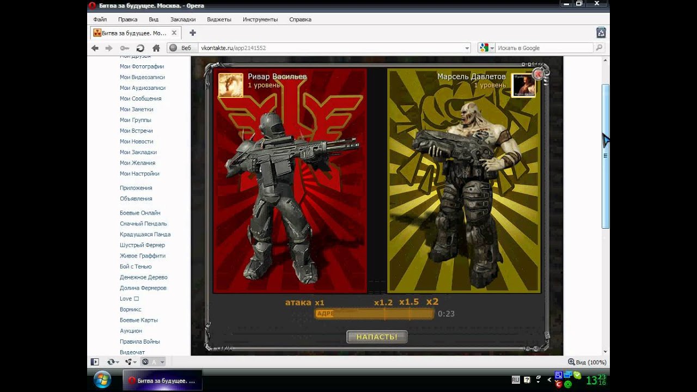This screenshot has width=697, height=392.
Task: Open the Виджеты menu
Action: 219,19
